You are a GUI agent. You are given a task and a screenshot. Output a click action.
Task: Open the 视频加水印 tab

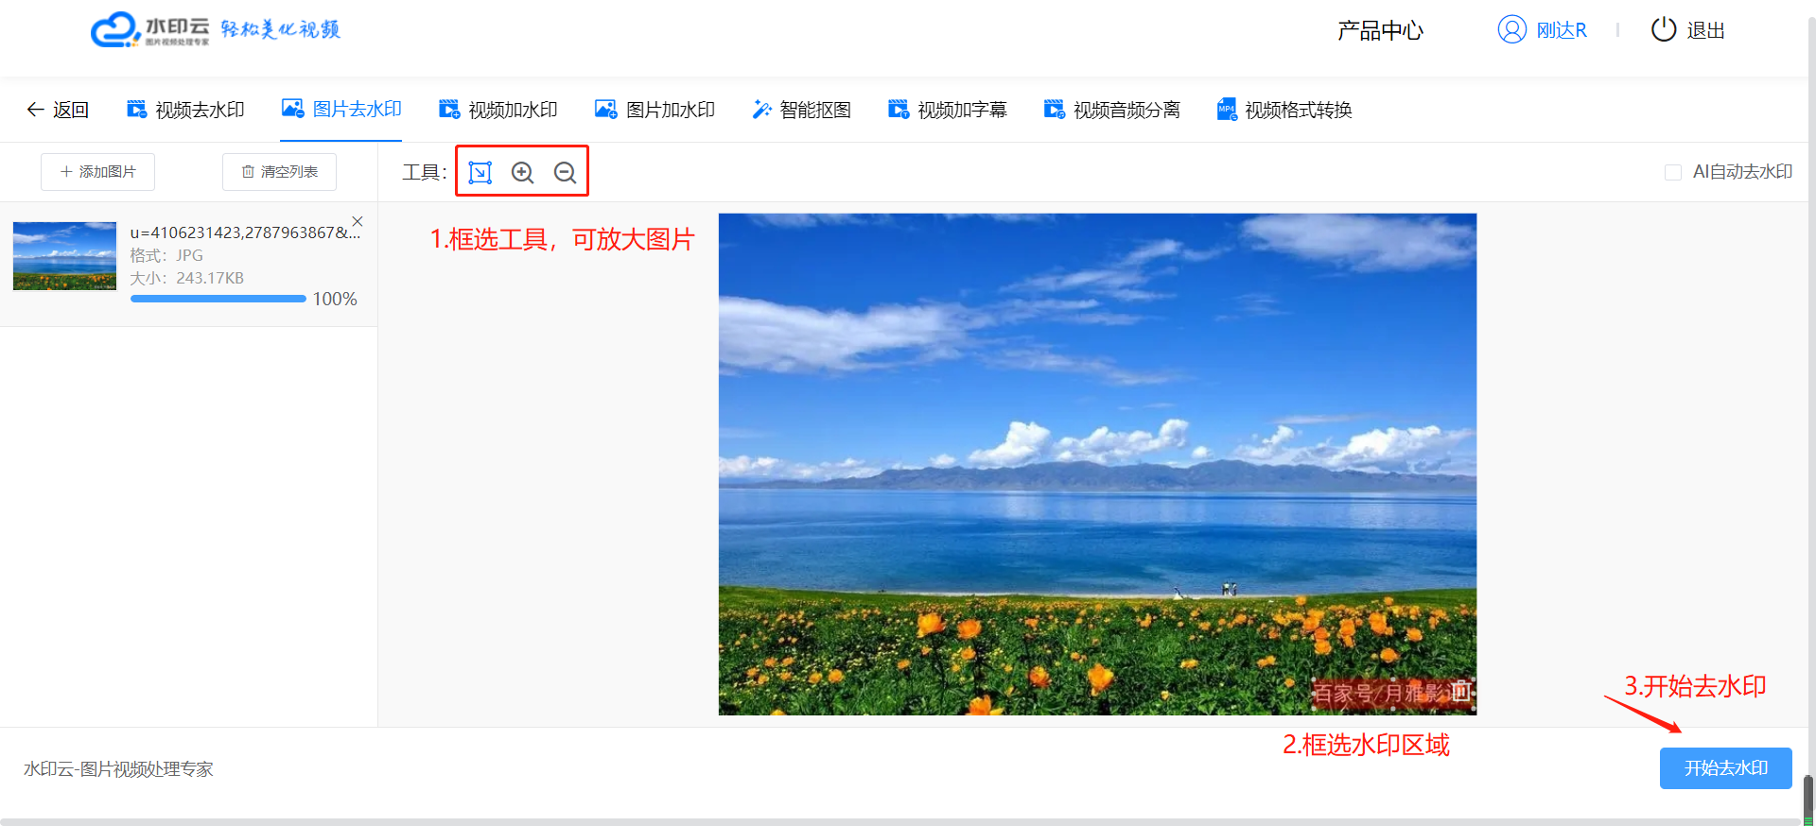(498, 110)
